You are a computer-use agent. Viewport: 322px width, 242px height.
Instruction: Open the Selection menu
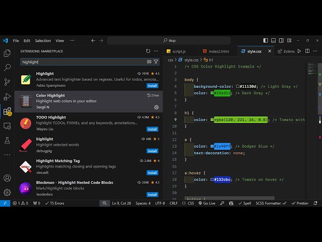(43, 41)
